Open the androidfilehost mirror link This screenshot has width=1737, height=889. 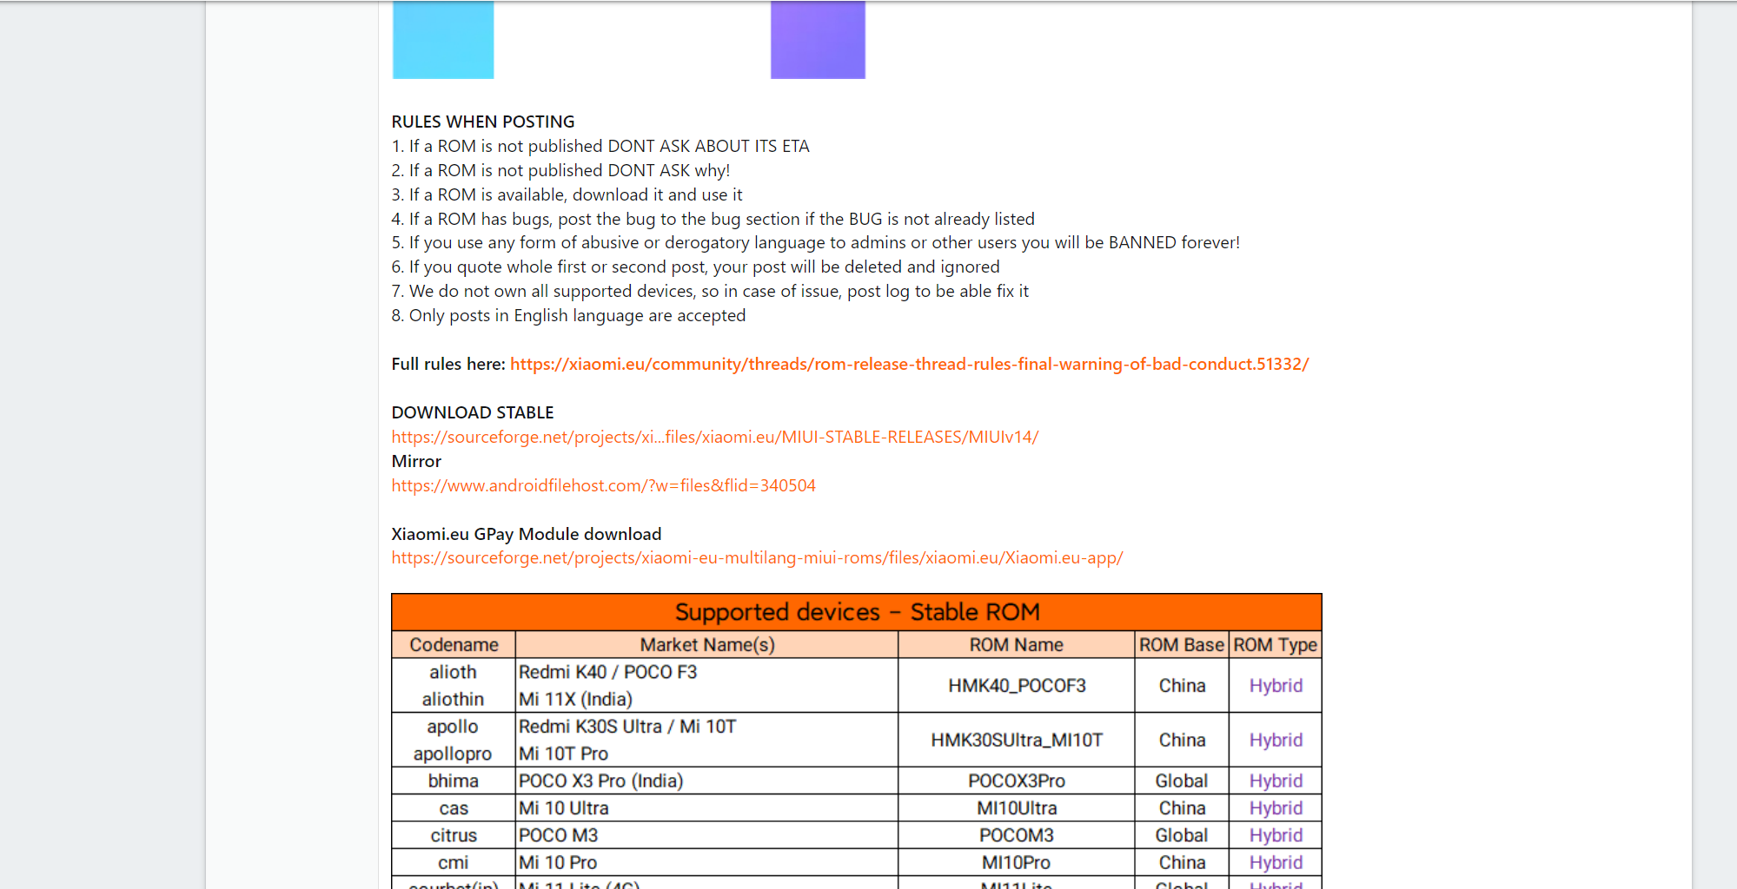[x=604, y=485]
